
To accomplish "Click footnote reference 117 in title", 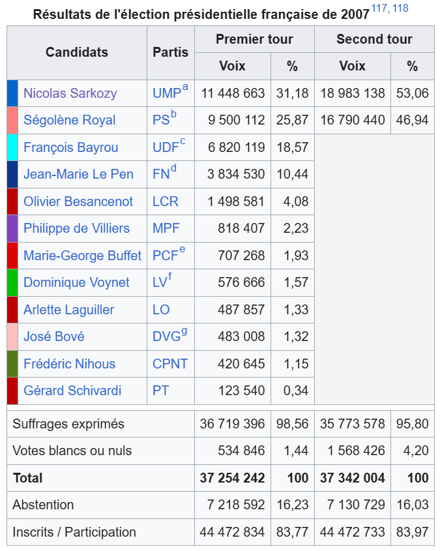I will [x=379, y=8].
